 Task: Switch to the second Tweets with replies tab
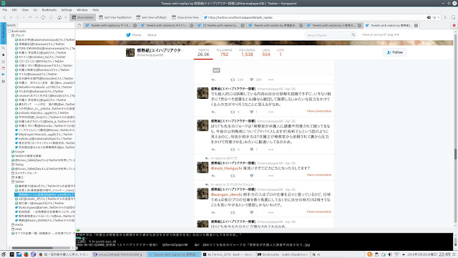(x=167, y=26)
